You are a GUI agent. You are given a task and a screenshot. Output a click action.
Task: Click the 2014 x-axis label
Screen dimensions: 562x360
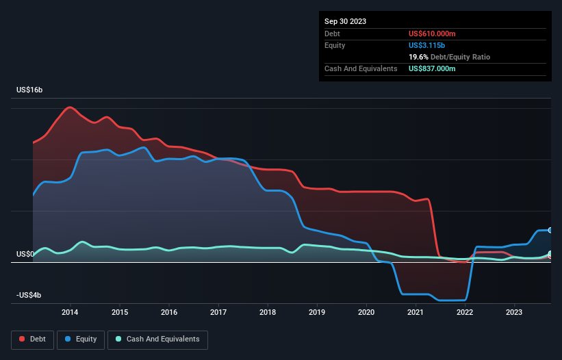click(70, 312)
